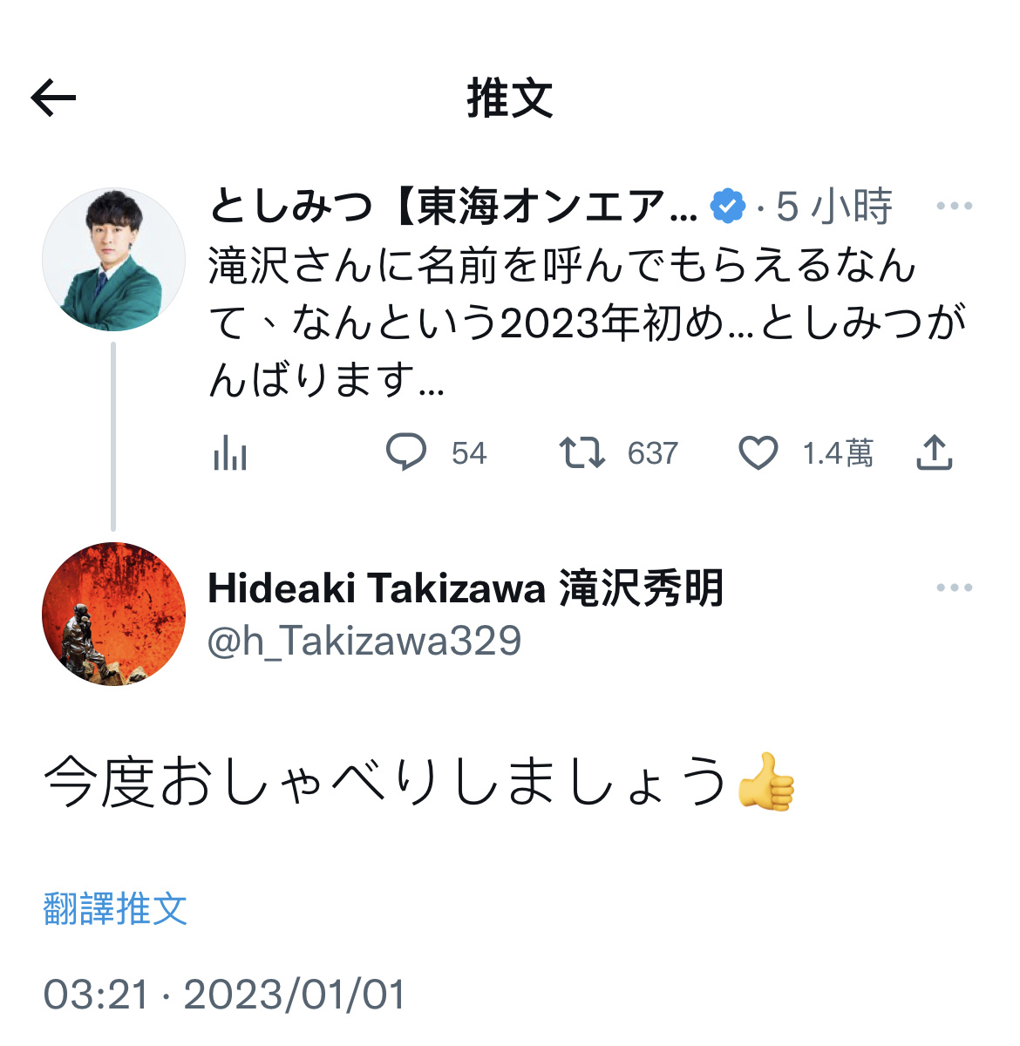Open replies via speech bubble icon
The image size is (1020, 1046).
coord(406,452)
